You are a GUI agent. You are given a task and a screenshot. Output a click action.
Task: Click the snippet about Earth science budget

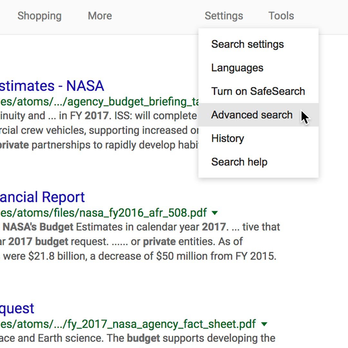click(x=138, y=338)
